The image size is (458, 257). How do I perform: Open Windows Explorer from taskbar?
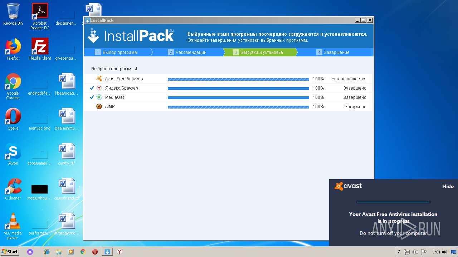point(59,252)
